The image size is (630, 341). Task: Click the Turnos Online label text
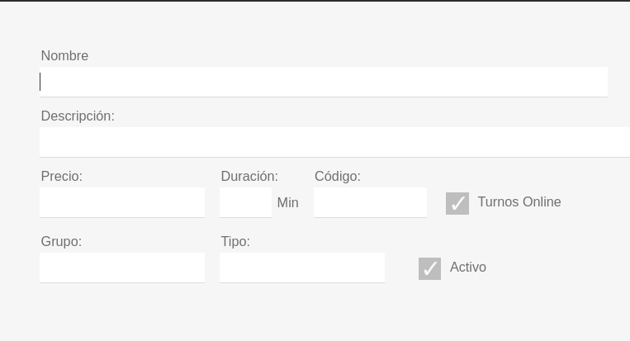[x=519, y=202]
